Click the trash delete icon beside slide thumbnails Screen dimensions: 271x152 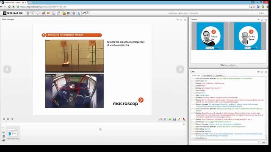3,136
